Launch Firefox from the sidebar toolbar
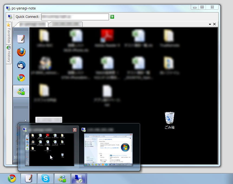 click(x=21, y=52)
